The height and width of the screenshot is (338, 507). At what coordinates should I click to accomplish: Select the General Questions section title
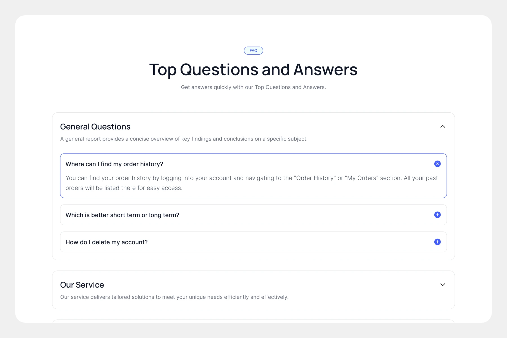pos(95,127)
